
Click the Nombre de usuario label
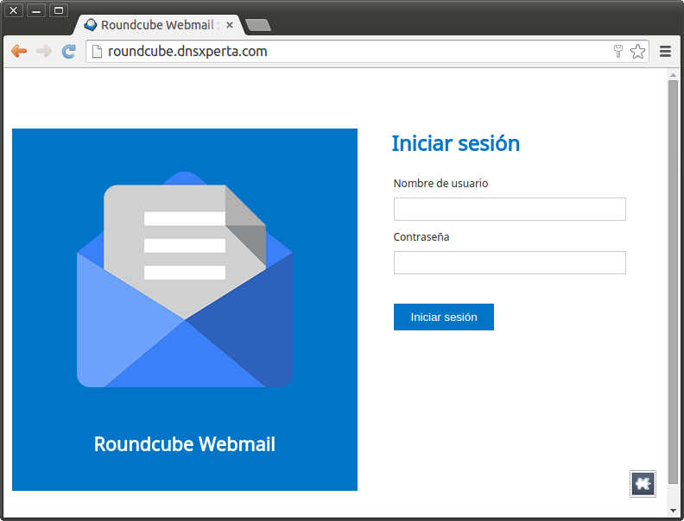tap(440, 184)
